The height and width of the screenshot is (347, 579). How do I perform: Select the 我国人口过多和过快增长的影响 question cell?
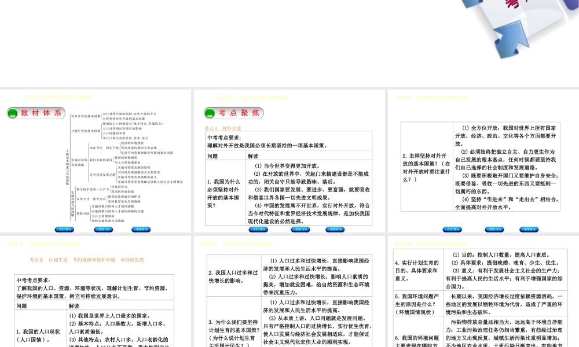click(x=232, y=276)
